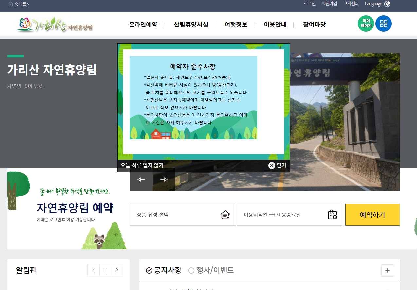Open the calendar icon for 이용시작일 selection
417x290 pixels.
click(333, 215)
